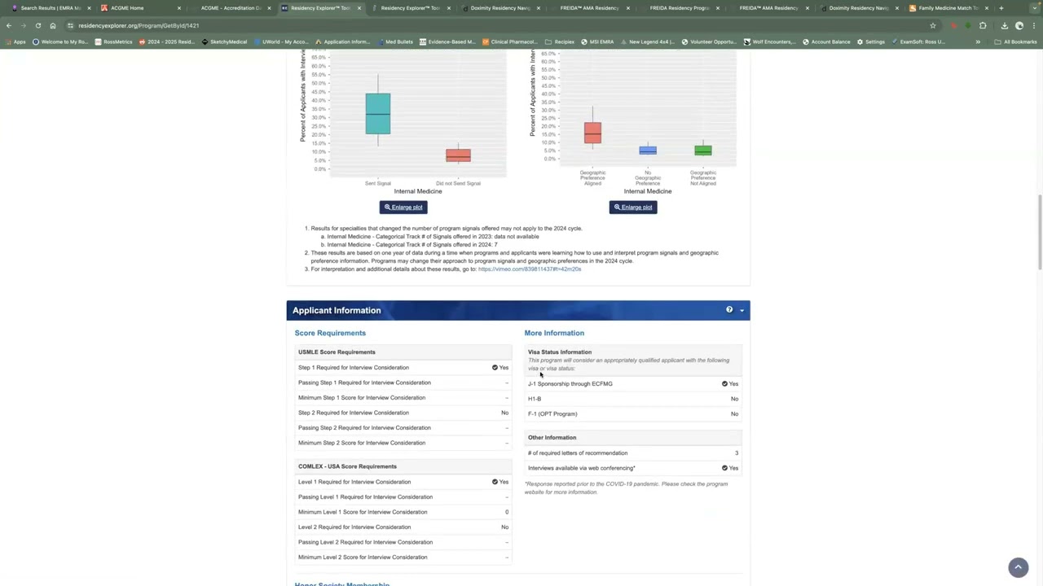The image size is (1043, 586).
Task: Open the Settings bookmark
Action: [x=870, y=42]
